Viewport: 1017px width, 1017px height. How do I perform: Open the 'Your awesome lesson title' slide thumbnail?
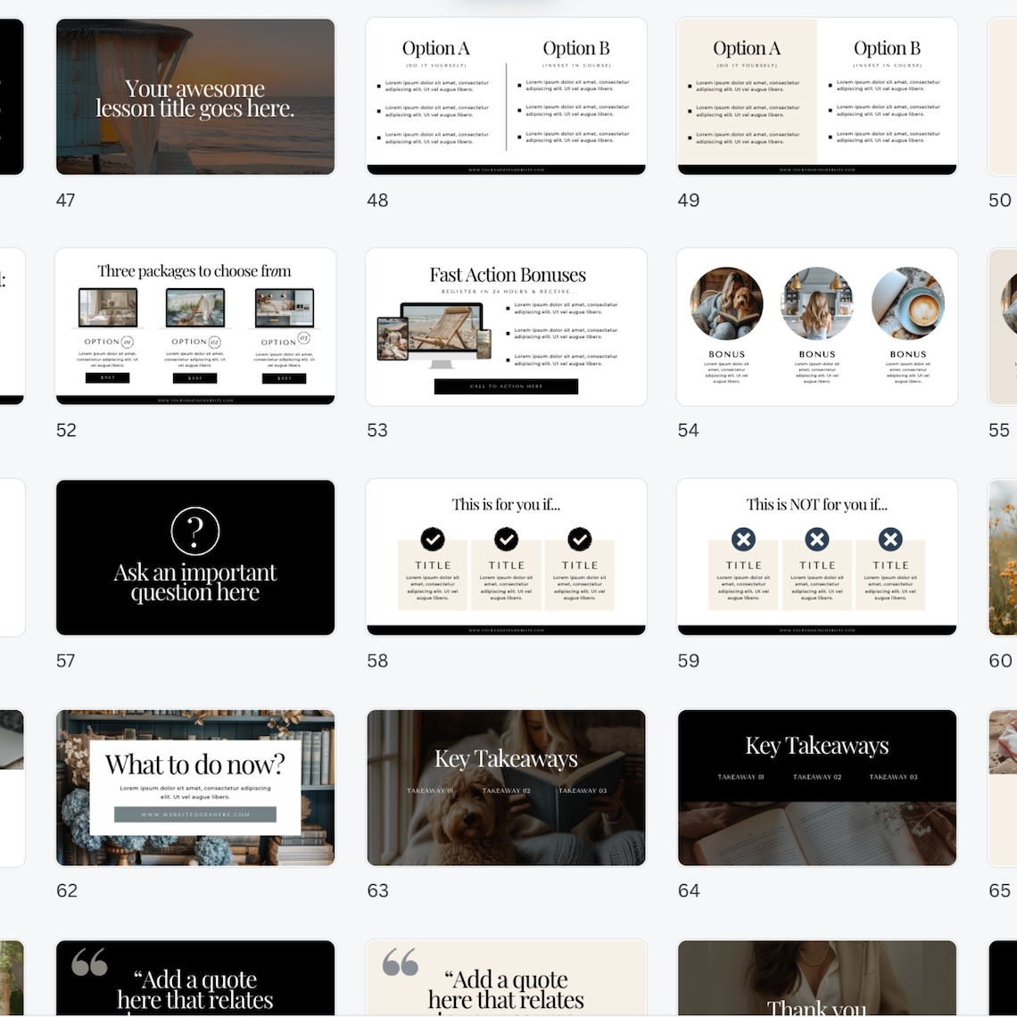(194, 96)
